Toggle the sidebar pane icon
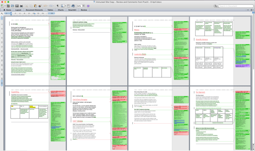The image size is (255, 151). 63,6
